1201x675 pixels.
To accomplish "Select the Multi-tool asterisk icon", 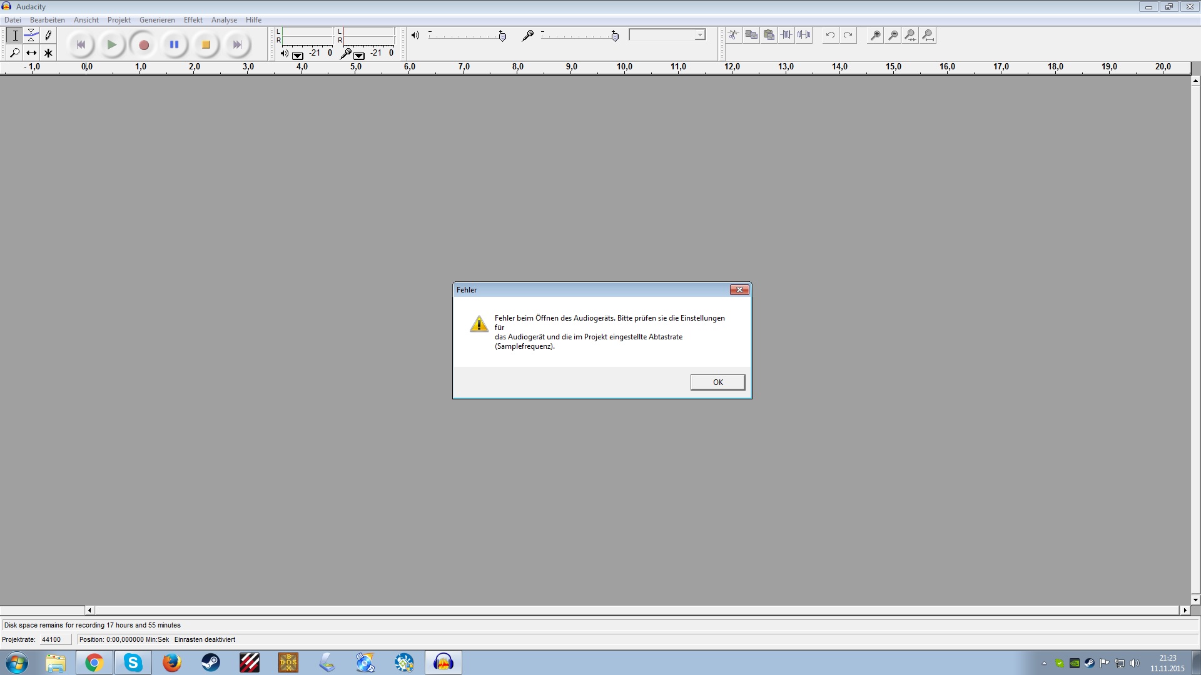I will pyautogui.click(x=48, y=53).
